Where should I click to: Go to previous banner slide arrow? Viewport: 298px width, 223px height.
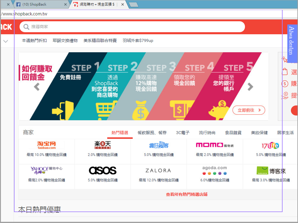click(x=36, y=87)
